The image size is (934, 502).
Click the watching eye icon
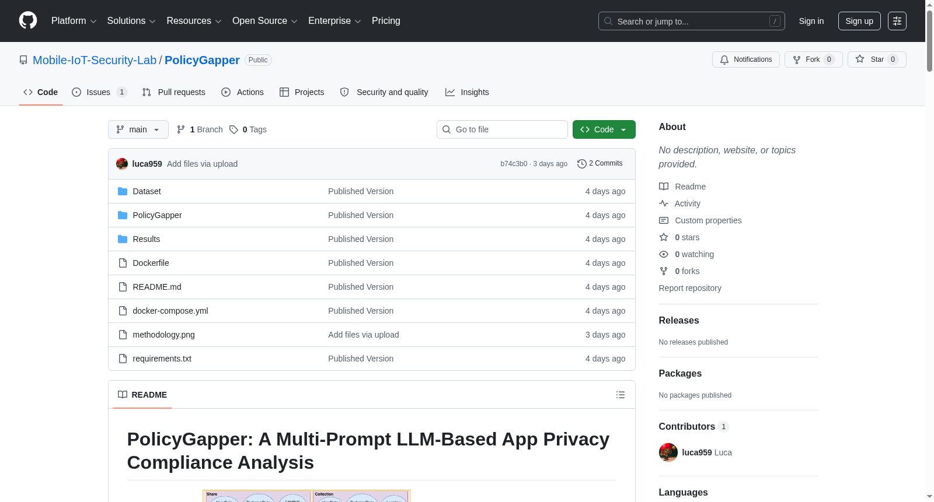click(664, 254)
